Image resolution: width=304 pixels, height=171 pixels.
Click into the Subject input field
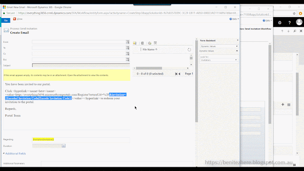(81, 66)
